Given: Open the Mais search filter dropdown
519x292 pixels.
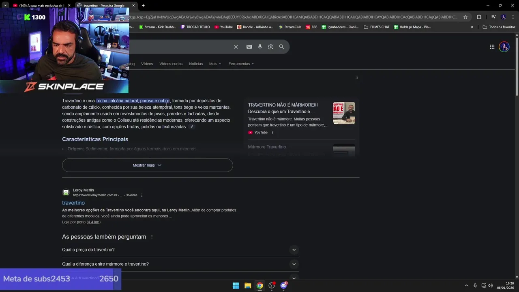Looking at the screenshot, I should pyautogui.click(x=215, y=64).
